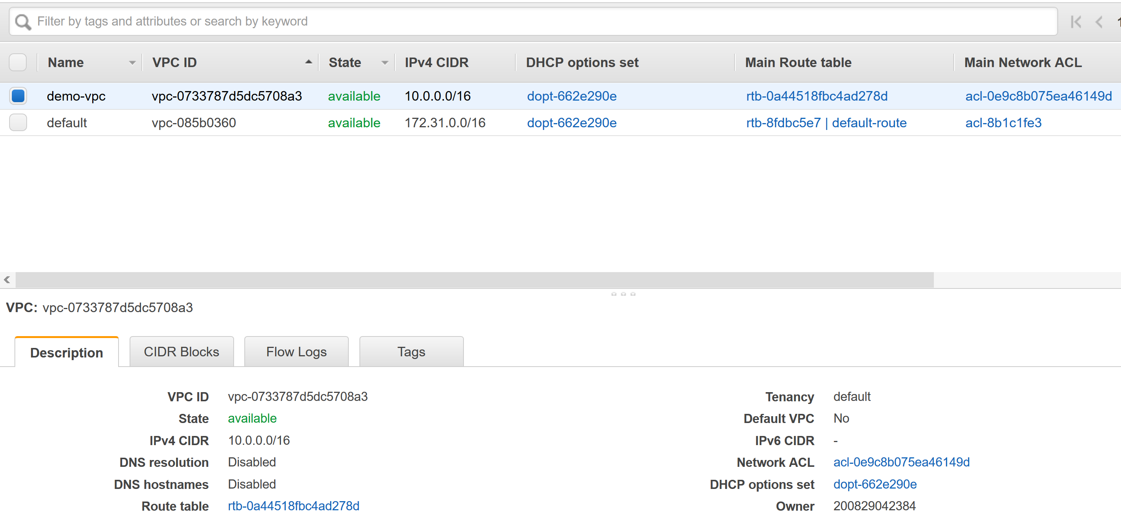Toggle VPC ID column sort arrow
This screenshot has width=1121, height=516.
click(308, 62)
